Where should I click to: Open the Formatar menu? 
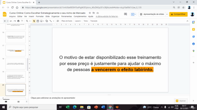(40, 16)
